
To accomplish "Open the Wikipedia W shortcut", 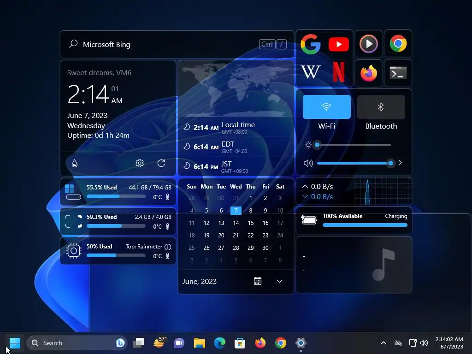I will [x=310, y=72].
